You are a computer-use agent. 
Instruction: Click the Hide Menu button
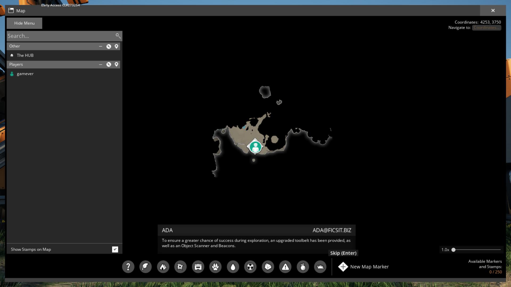[x=24, y=23]
